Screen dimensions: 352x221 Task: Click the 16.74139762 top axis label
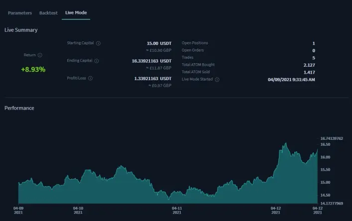click(x=332, y=138)
